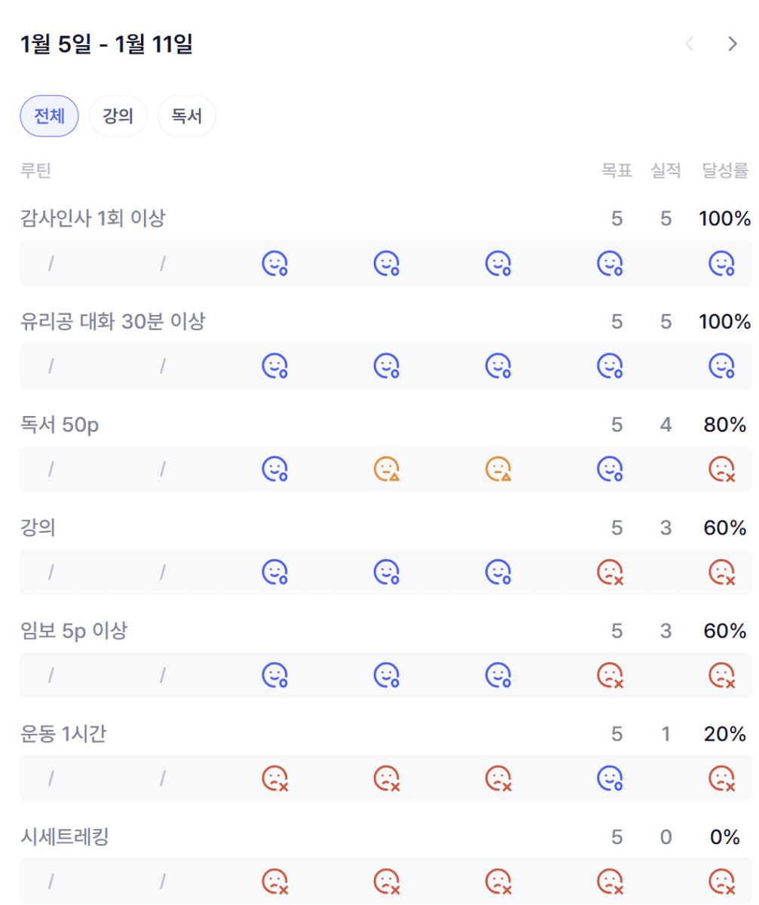This screenshot has width=759, height=905.
Task: Click first blue smiley in 임보 5p row
Action: pyautogui.click(x=274, y=675)
